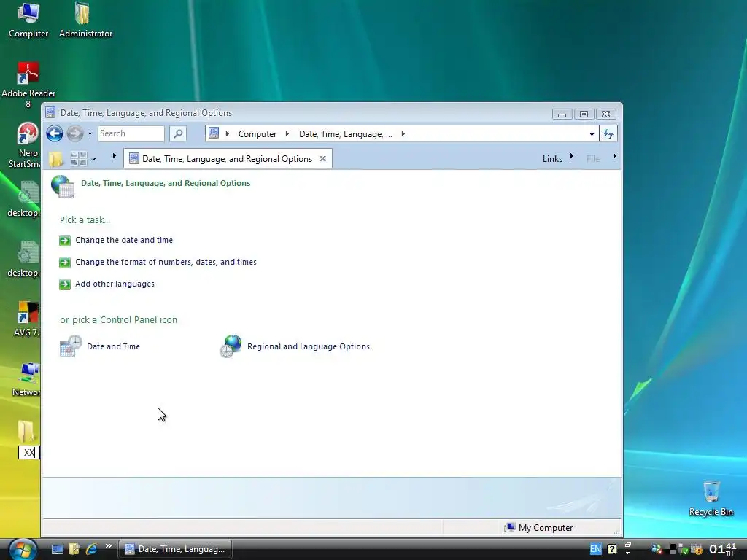Minimize the Date, Time, Language window
747x560 pixels.
[x=562, y=114]
